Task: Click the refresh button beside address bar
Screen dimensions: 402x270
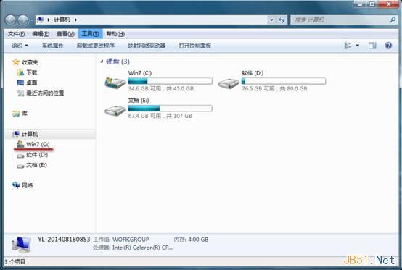Action: [x=282, y=20]
